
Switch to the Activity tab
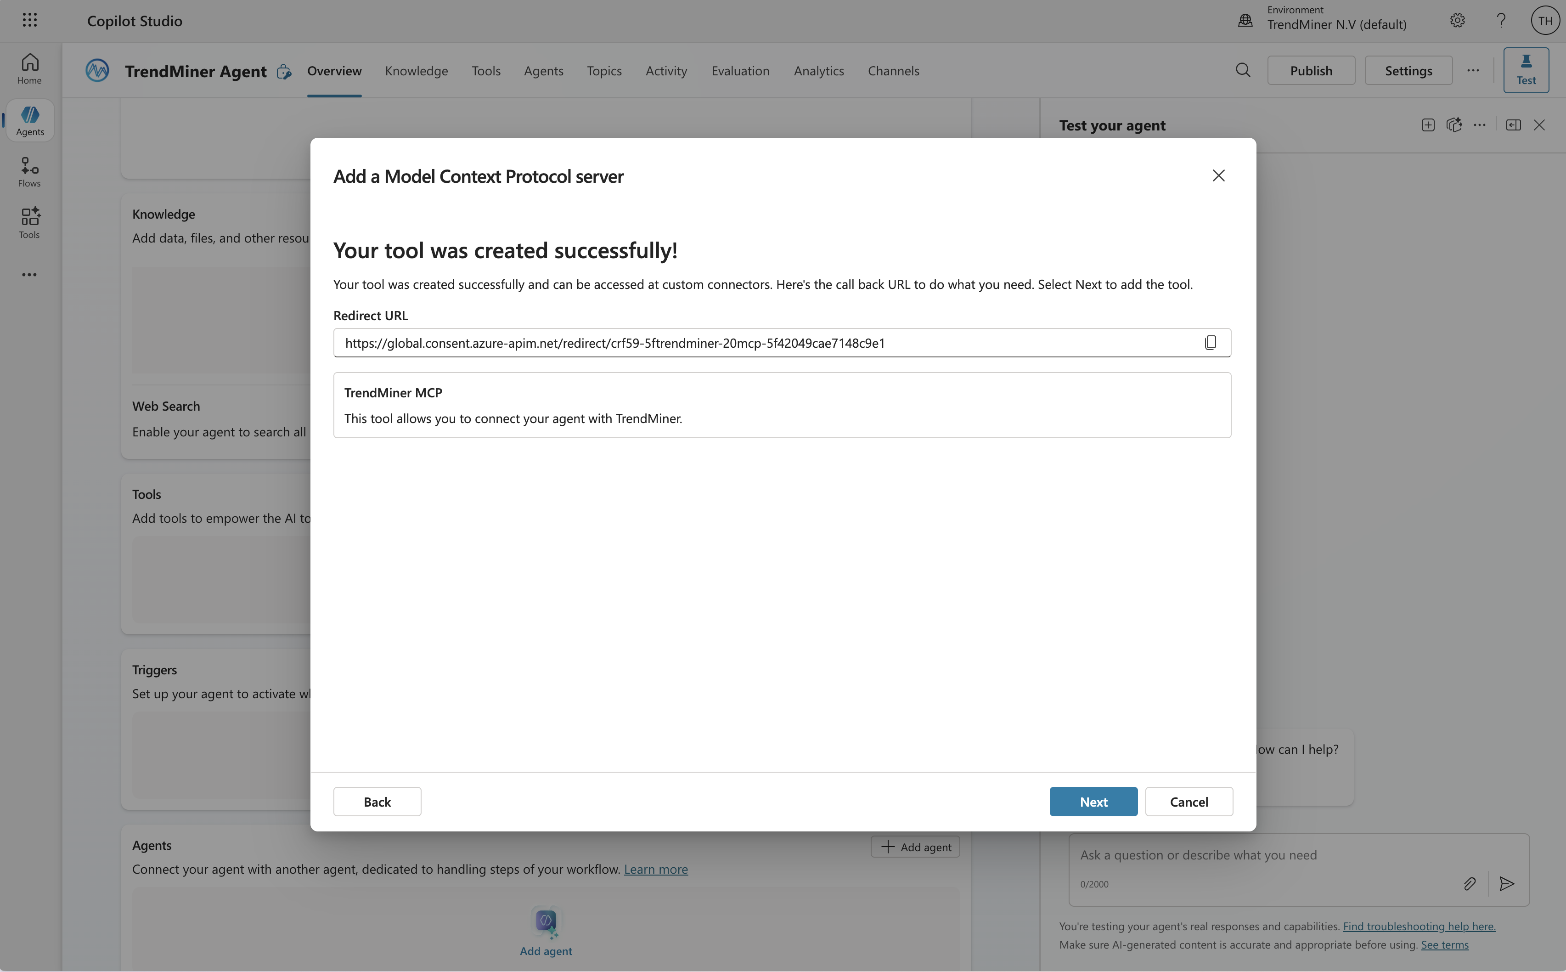[666, 71]
